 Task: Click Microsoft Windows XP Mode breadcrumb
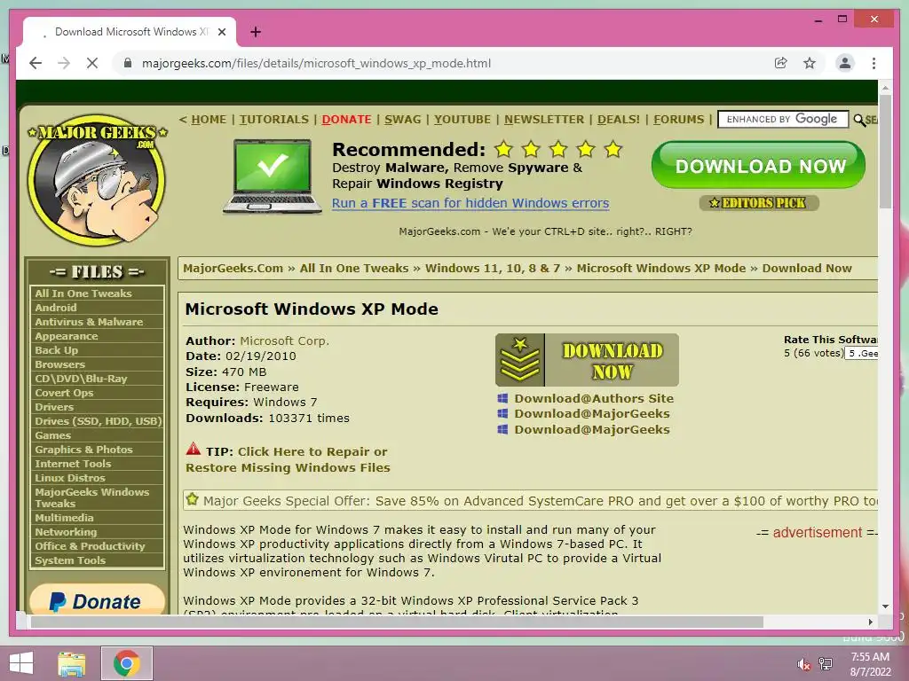(660, 268)
